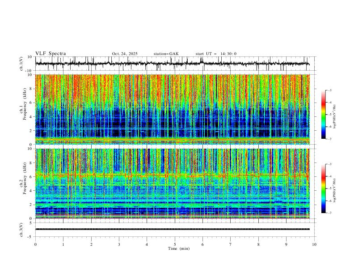Click the "Time (min)" x-axis label
Viewport: 354px width, 274px height.
[179, 248]
